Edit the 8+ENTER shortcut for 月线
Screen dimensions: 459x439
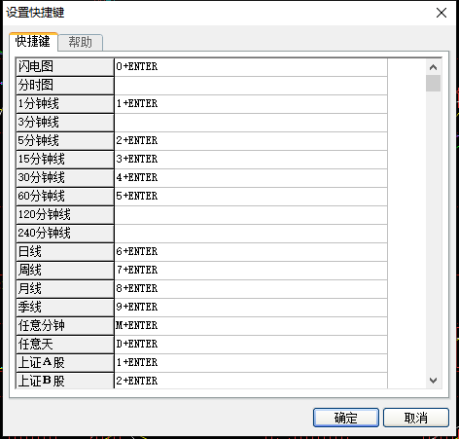251,289
